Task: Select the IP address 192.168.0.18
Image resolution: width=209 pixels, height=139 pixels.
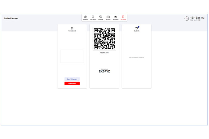Action: pos(104,53)
